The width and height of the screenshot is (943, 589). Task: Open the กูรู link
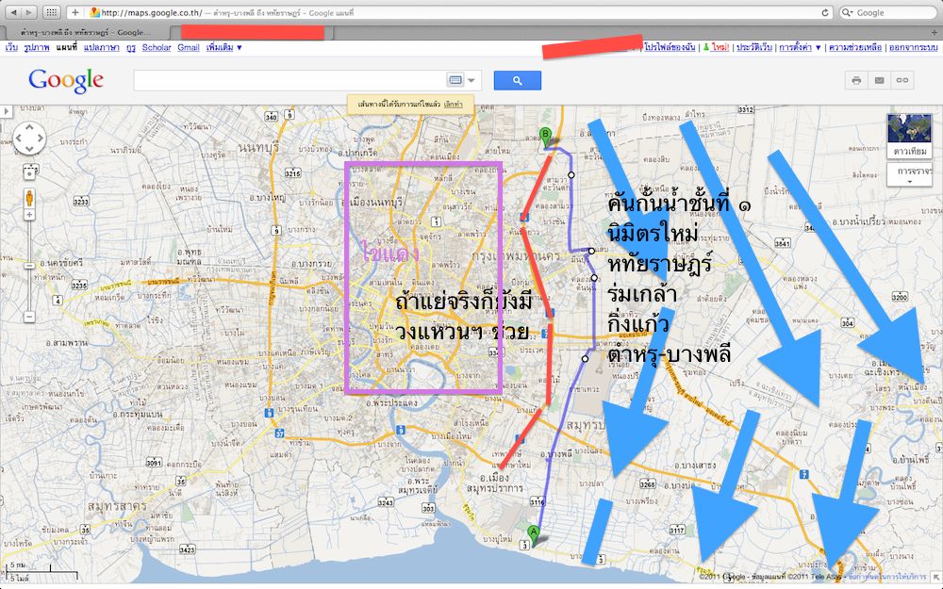(130, 47)
